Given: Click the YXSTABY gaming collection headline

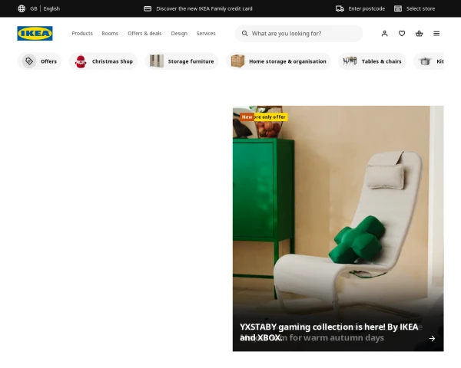Looking at the screenshot, I should pyautogui.click(x=329, y=332).
